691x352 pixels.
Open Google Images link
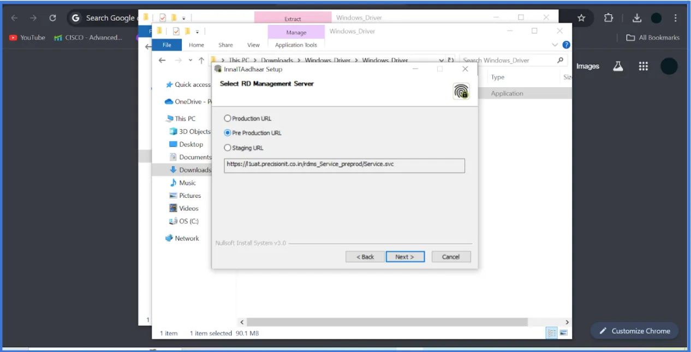[588, 66]
